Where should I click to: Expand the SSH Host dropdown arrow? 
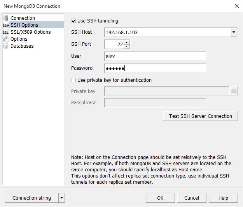[234, 32]
